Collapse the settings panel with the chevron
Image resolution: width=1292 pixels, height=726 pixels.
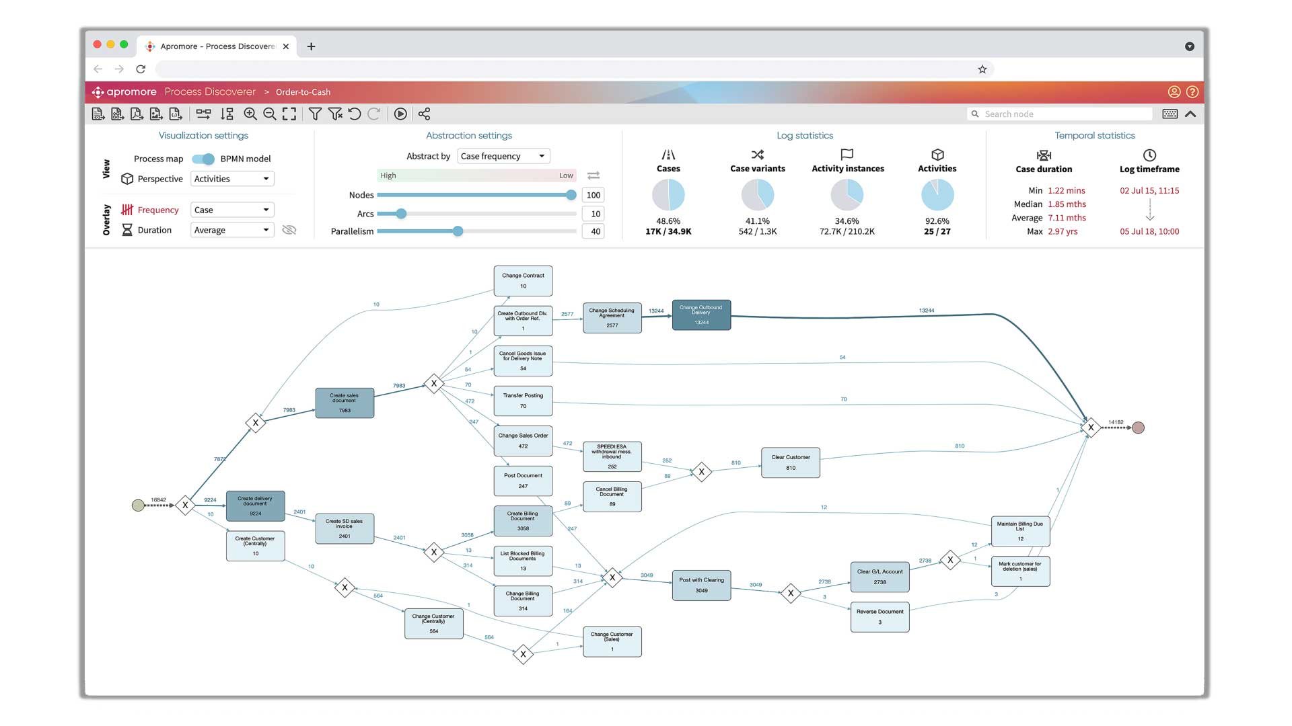[x=1191, y=114]
